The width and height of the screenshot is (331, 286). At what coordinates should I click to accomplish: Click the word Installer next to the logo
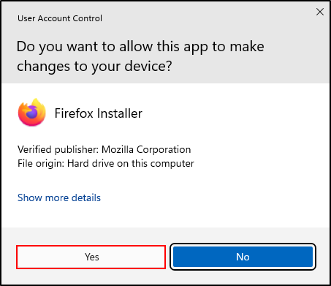120,113
